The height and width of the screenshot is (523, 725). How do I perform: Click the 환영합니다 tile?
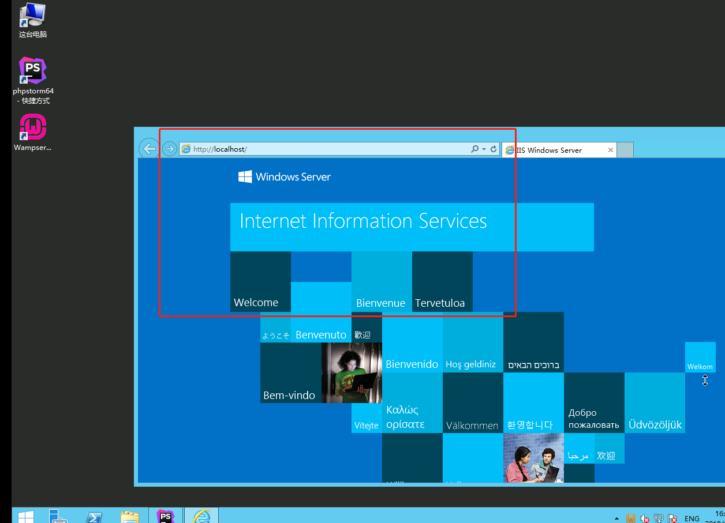[x=533, y=402]
